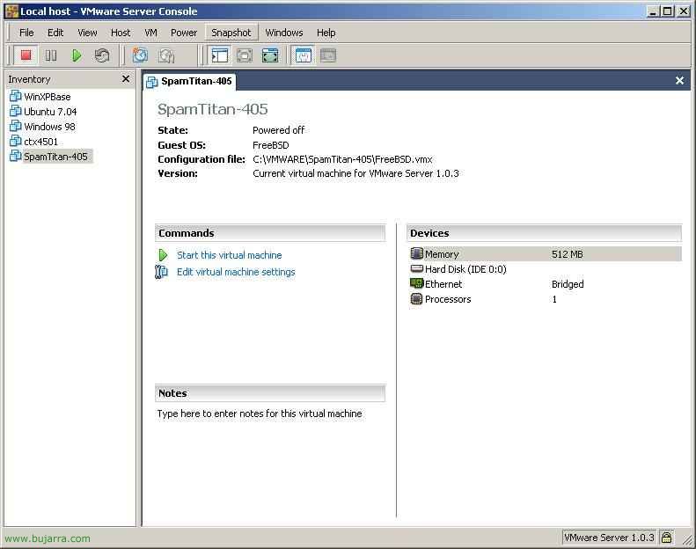This screenshot has height=549, width=696.
Task: Click the WinXPBase VM icon in Inventory
Action: [x=16, y=96]
